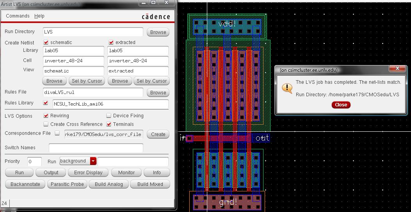
Task: Click the Run button to start LVS
Action: 19,173
